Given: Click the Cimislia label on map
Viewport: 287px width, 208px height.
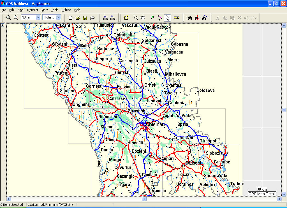Looking at the screenshot, I should [149, 175].
